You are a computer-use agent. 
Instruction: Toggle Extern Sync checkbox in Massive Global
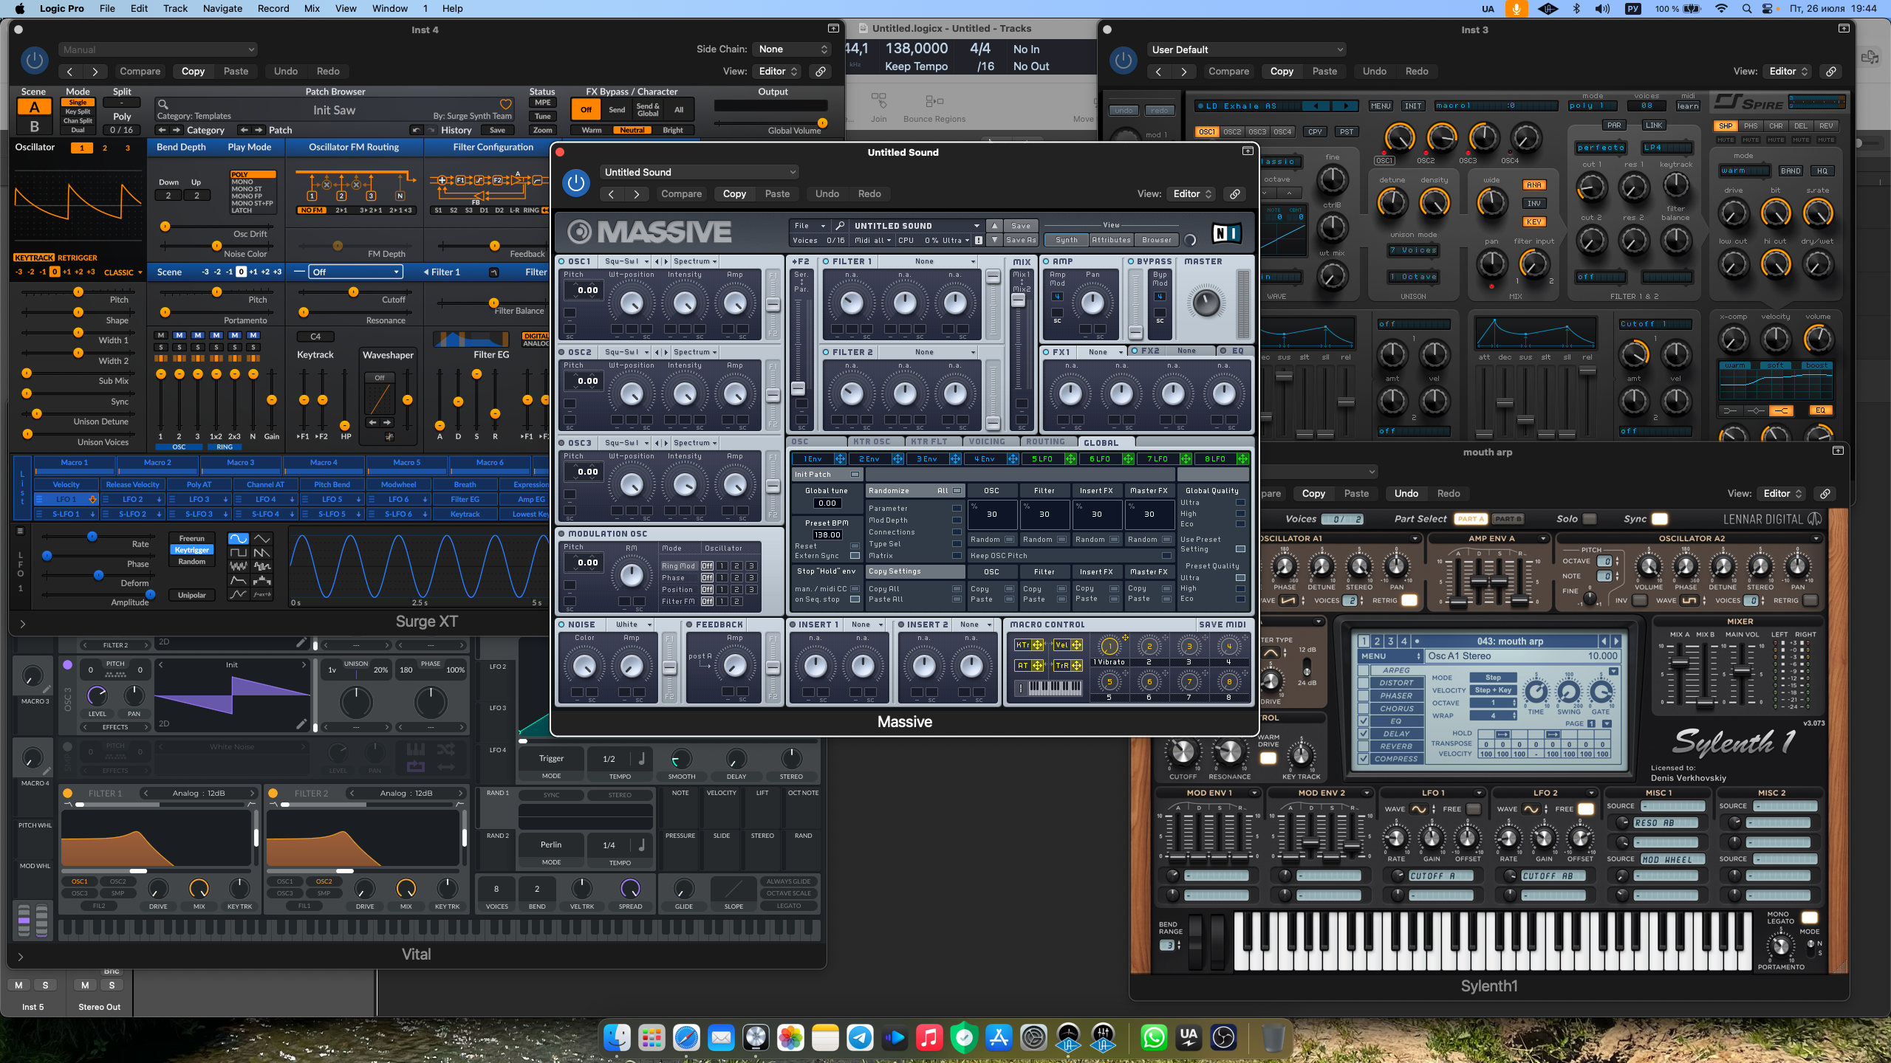pos(855,556)
